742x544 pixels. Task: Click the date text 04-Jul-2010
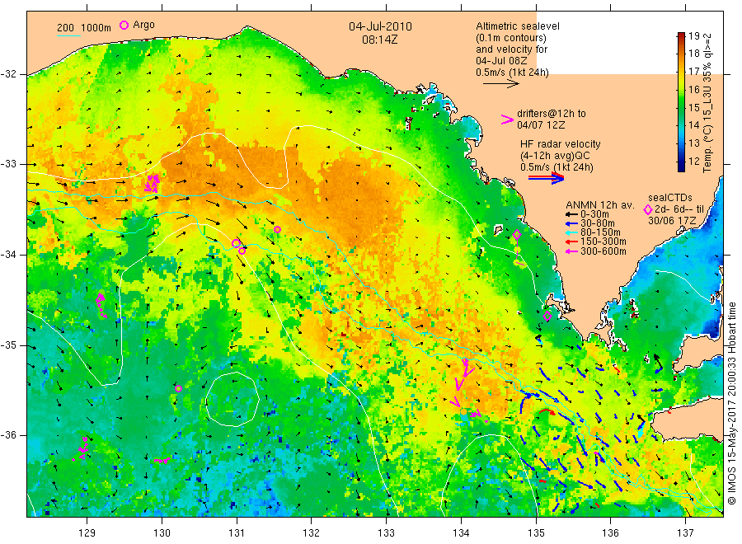[x=380, y=26]
